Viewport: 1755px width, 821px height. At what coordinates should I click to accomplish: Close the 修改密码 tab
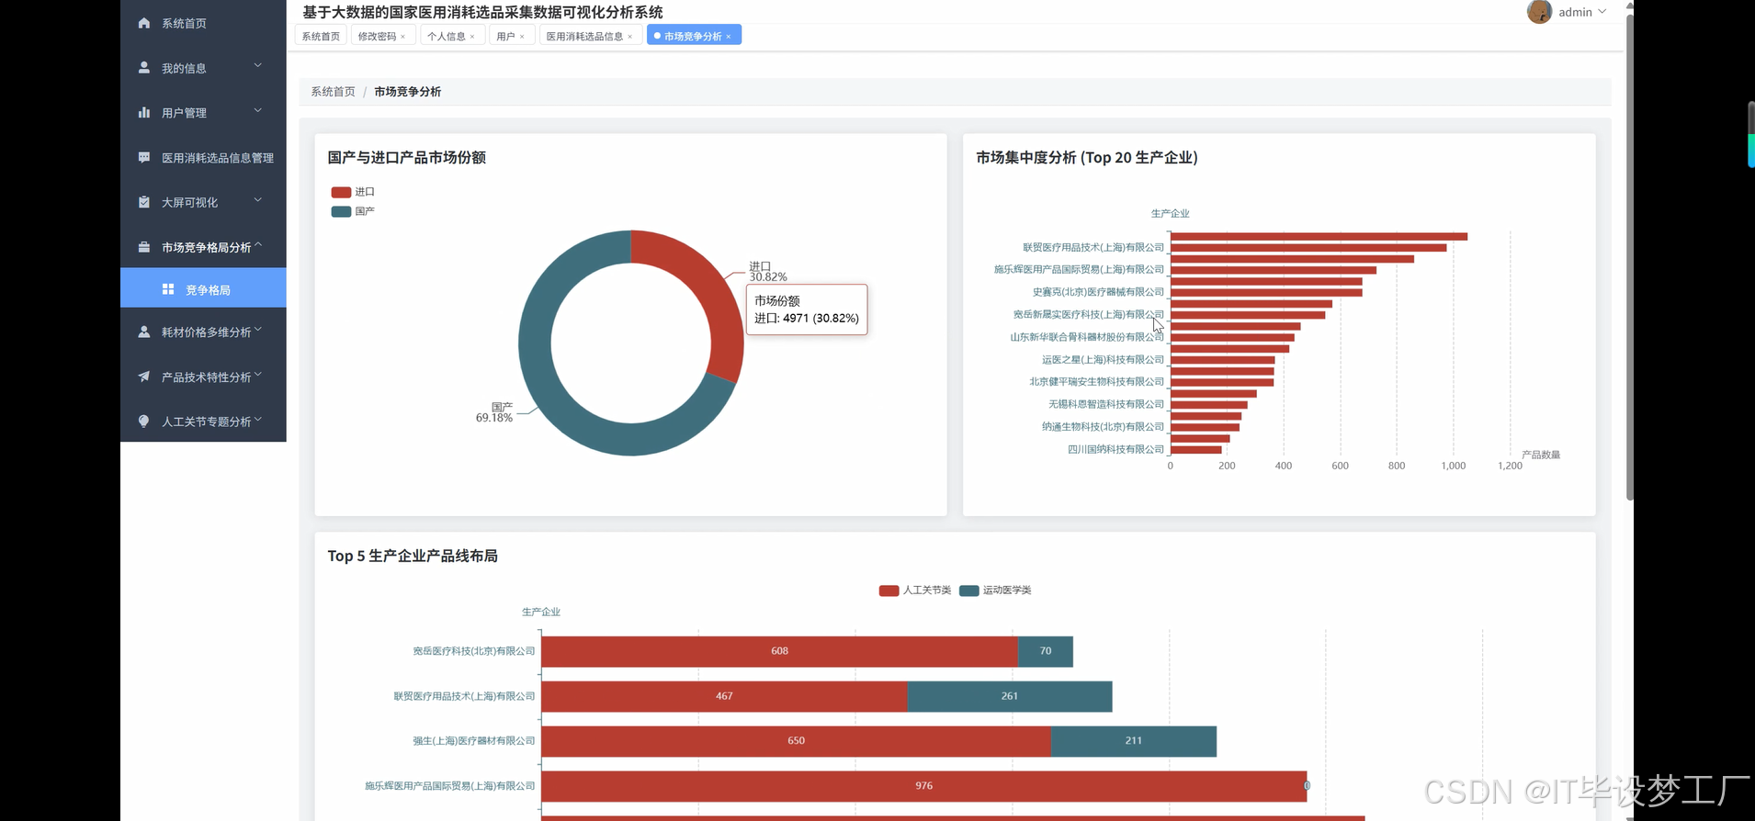point(402,37)
